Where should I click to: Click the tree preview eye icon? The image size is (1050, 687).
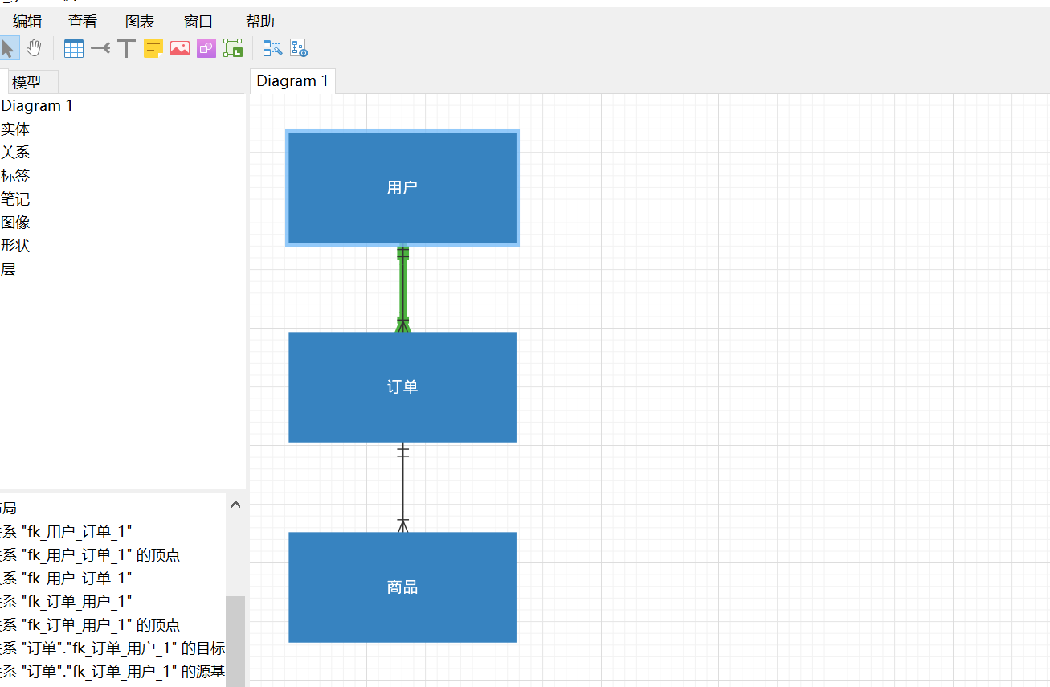[299, 48]
